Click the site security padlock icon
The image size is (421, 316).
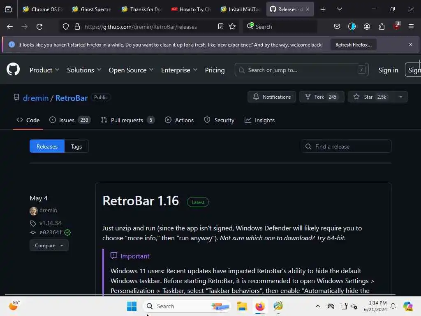click(77, 27)
